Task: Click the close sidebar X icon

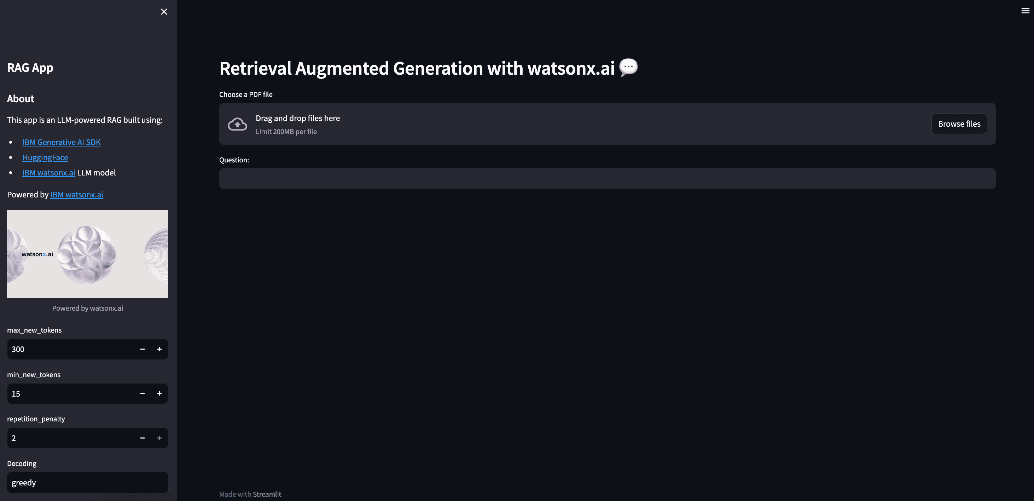Action: (x=163, y=12)
